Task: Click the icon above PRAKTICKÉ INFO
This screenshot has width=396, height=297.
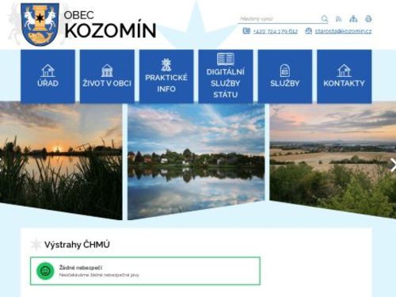Action: (166, 65)
